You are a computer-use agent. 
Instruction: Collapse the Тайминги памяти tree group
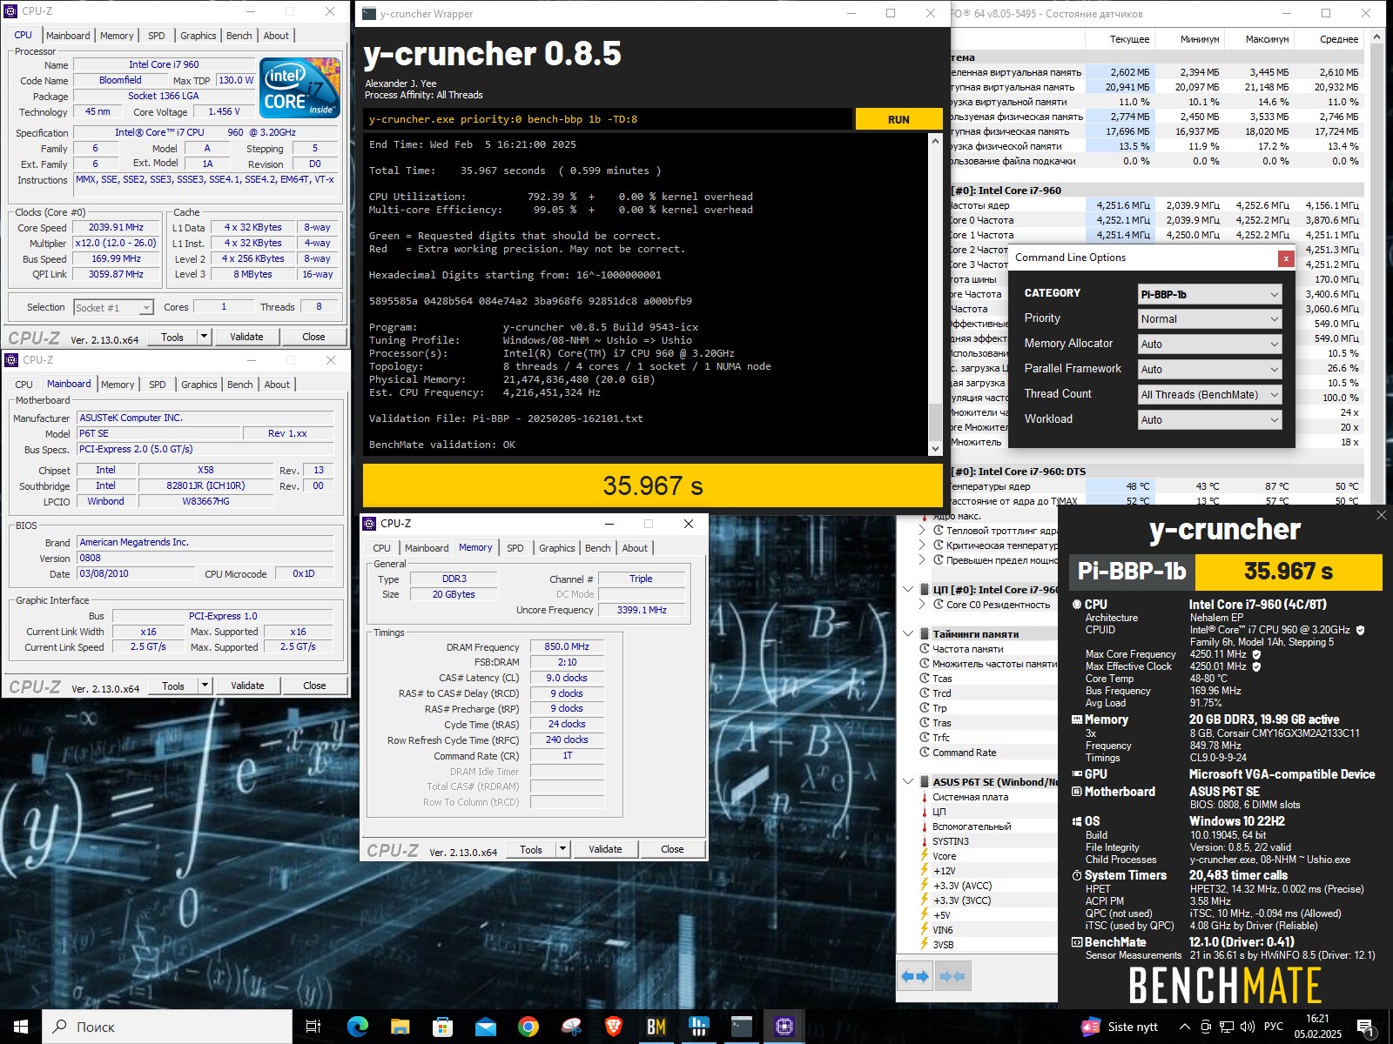point(908,633)
